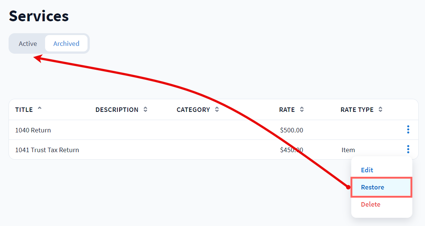Image resolution: width=425 pixels, height=226 pixels.
Task: Click the $450.00 rate cell
Action: 292,150
